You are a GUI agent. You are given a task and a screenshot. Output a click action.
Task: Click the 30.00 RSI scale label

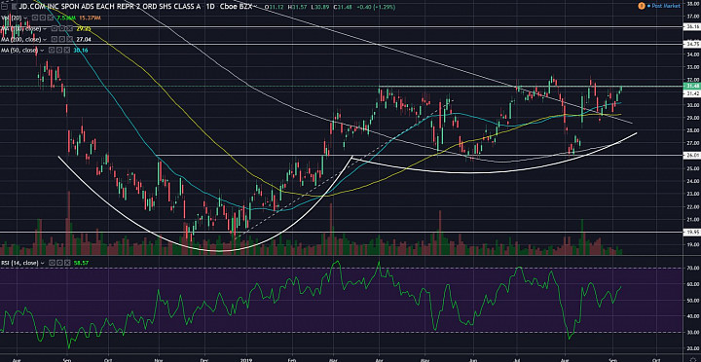(x=692, y=332)
